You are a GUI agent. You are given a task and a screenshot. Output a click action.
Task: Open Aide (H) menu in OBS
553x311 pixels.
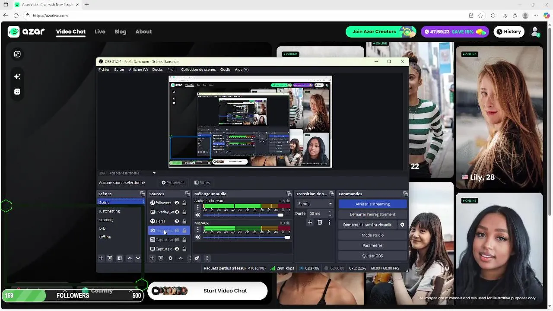tap(242, 70)
